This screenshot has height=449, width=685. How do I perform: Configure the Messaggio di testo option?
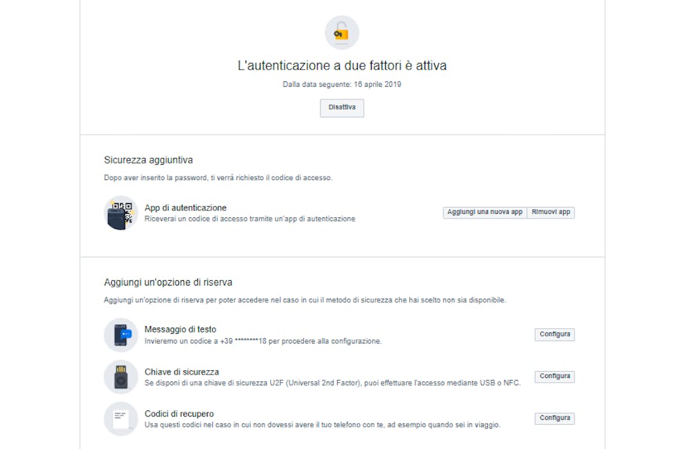point(554,335)
